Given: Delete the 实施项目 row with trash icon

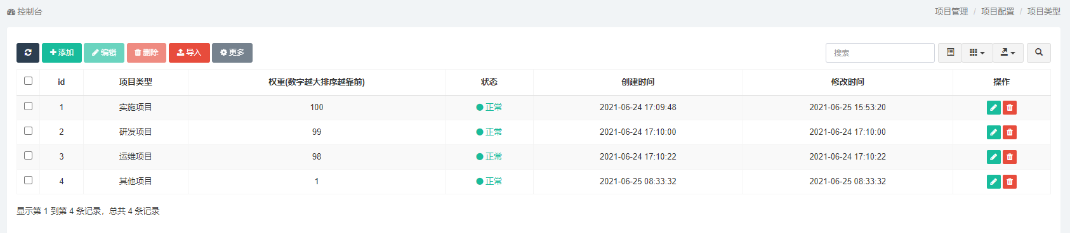Looking at the screenshot, I should 1010,108.
